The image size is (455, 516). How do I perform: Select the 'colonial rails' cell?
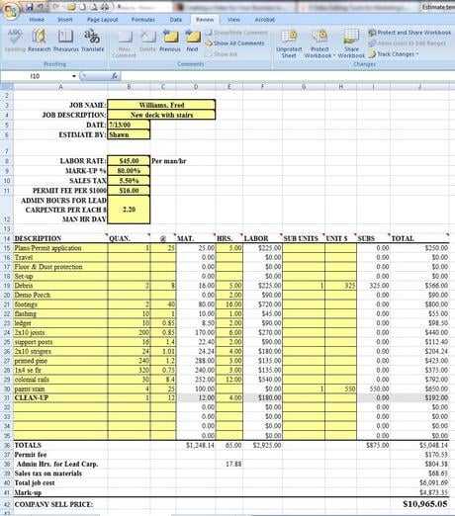coord(60,380)
